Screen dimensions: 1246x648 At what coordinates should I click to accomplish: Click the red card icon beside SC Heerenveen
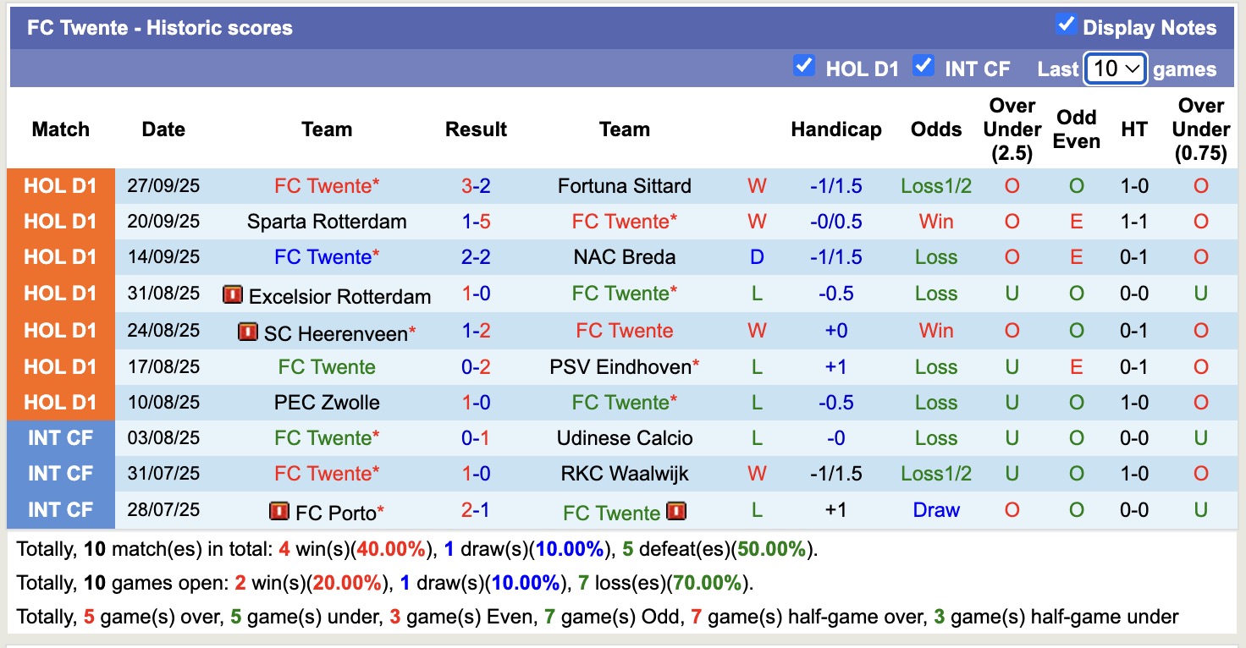pyautogui.click(x=246, y=332)
